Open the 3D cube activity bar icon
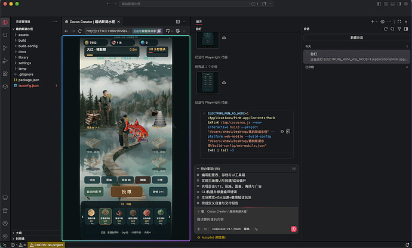This screenshot has height=248, width=412. click(x=5, y=86)
